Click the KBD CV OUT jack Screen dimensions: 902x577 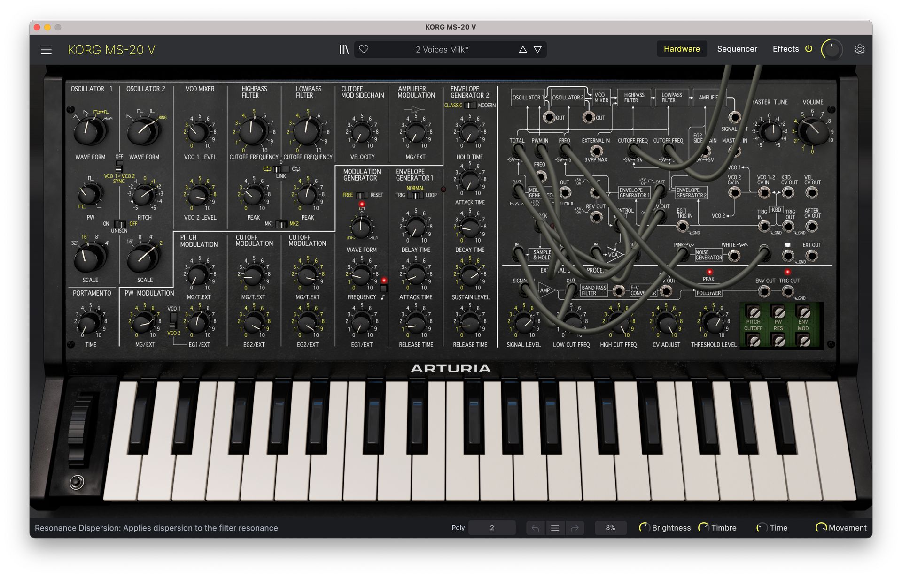(788, 192)
